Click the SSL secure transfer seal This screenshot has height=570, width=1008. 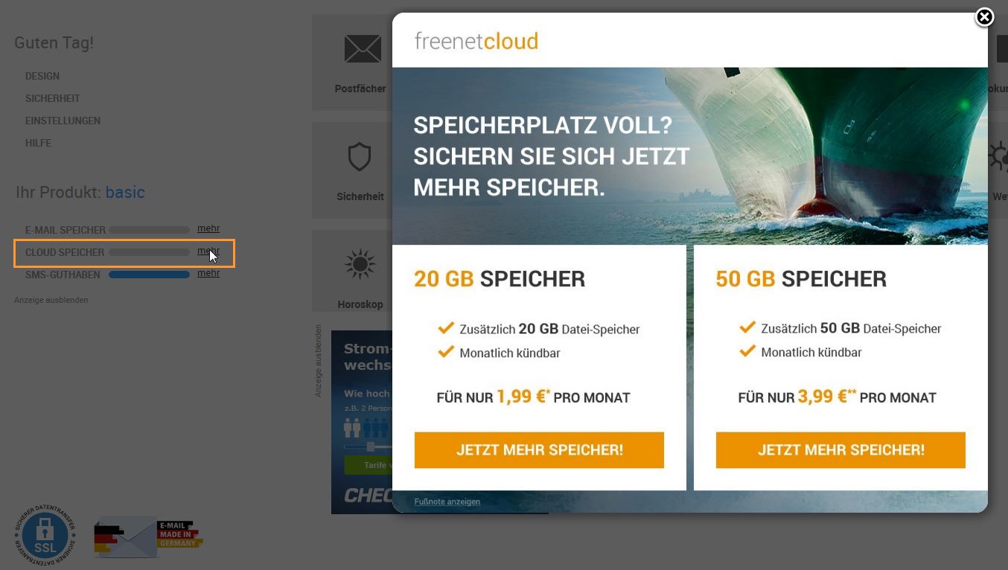coord(45,535)
